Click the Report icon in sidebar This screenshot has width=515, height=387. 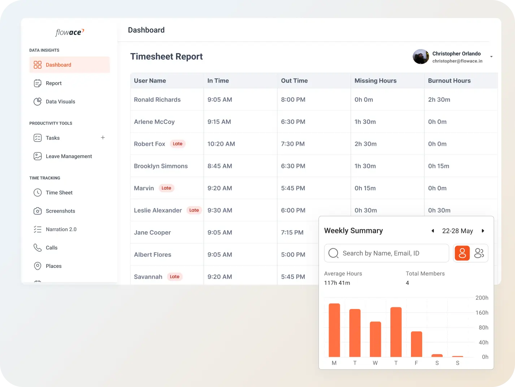coord(38,83)
